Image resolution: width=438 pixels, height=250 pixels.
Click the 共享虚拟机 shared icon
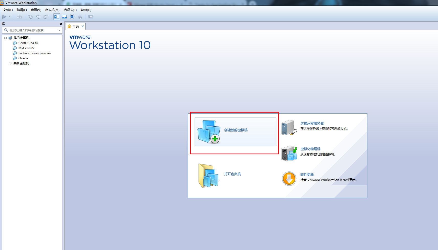10,63
